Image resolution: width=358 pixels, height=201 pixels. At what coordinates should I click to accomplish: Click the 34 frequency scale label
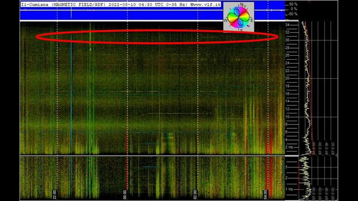click(288, 25)
